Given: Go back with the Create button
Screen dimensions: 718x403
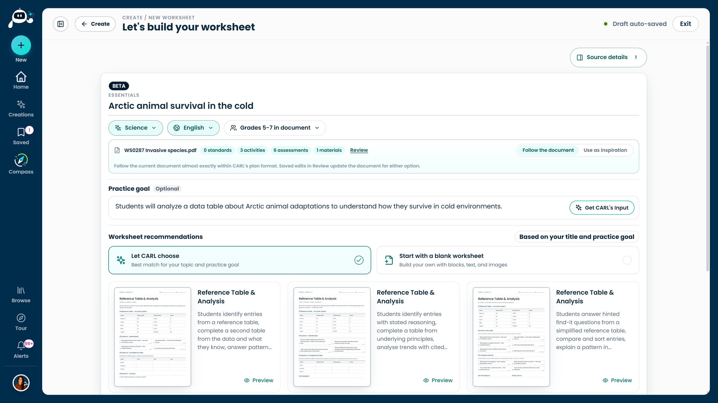Looking at the screenshot, I should coord(95,24).
